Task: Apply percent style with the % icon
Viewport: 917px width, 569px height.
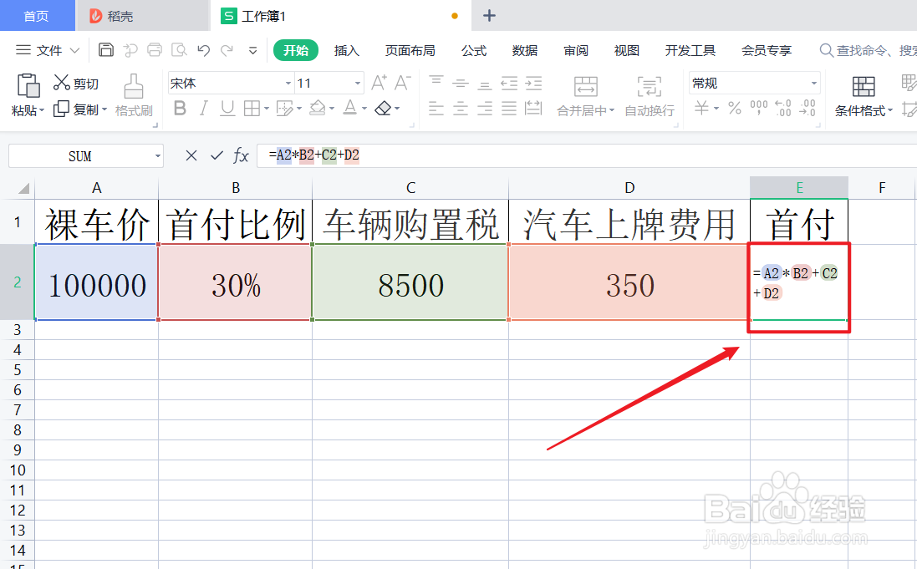Action: point(733,107)
